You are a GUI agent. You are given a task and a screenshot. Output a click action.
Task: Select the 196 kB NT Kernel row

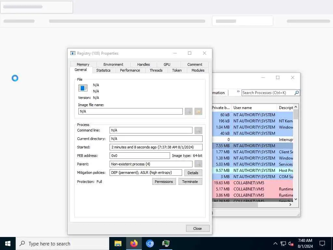(x=252, y=121)
